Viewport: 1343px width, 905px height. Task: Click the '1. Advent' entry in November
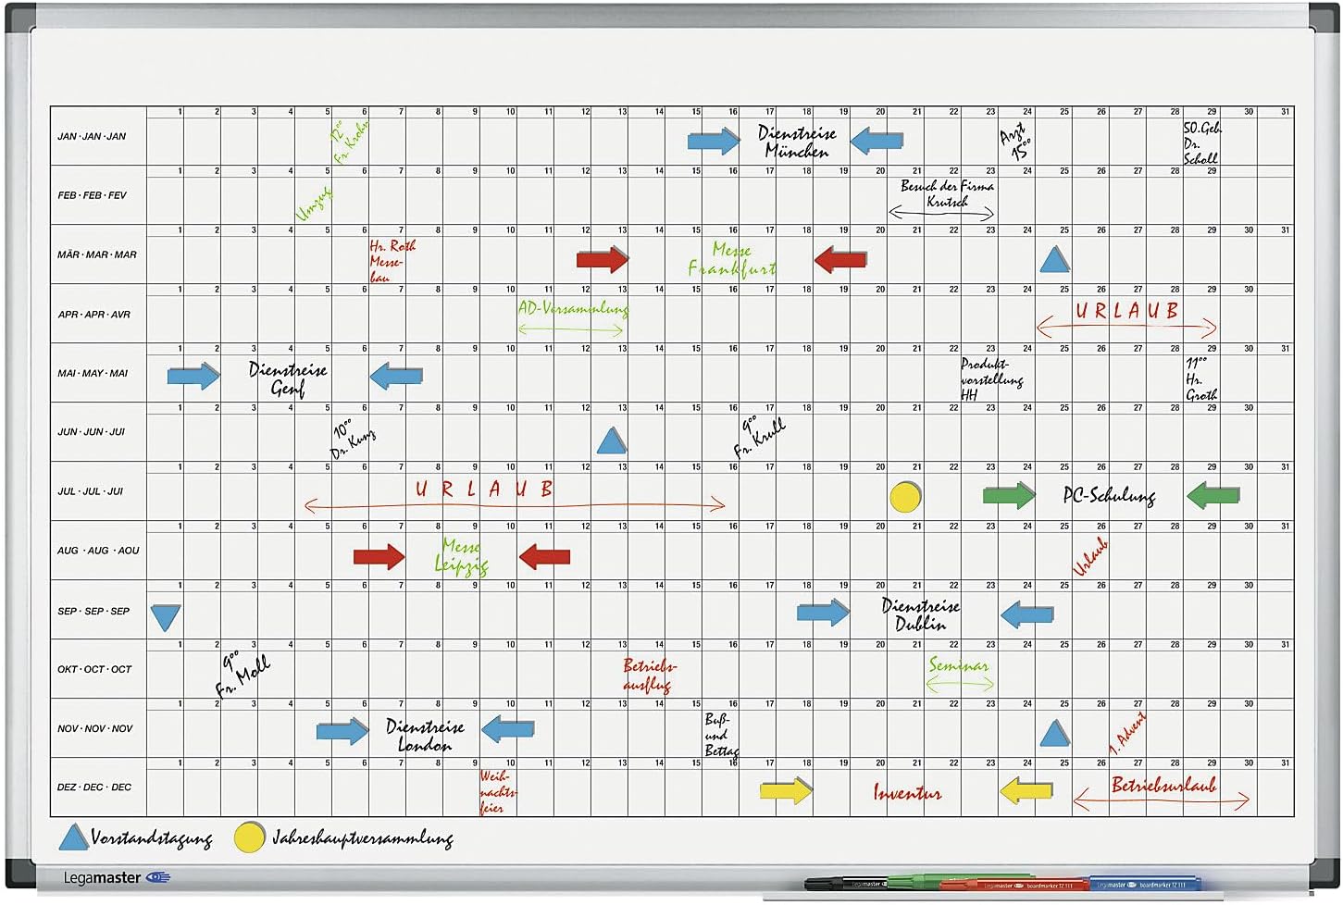1127,732
